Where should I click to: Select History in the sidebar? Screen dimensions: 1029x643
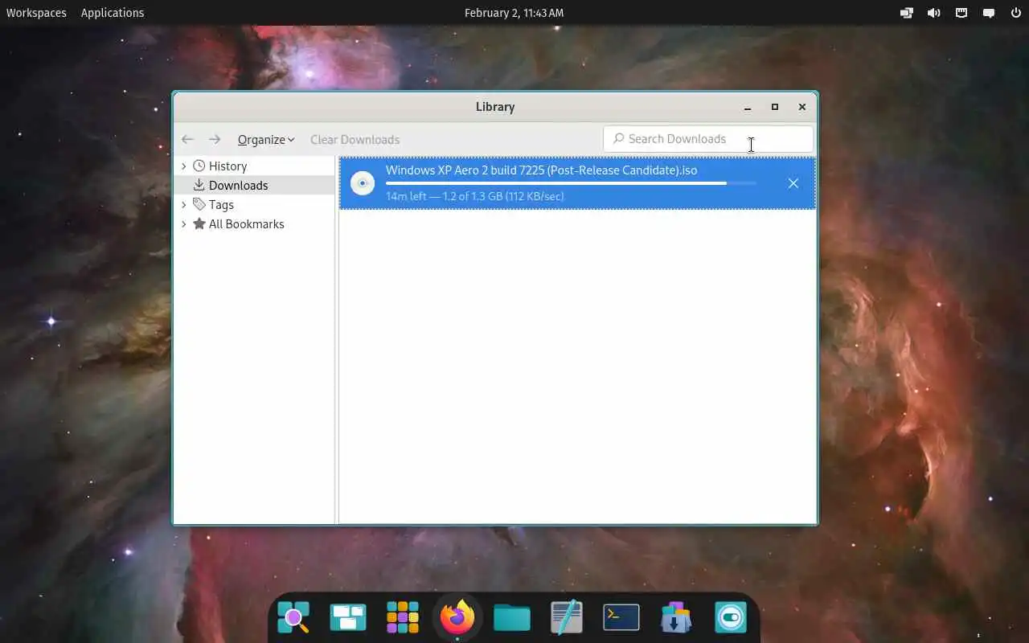pyautogui.click(x=228, y=166)
